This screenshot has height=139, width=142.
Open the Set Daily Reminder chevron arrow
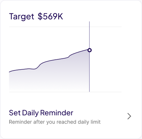point(129,116)
